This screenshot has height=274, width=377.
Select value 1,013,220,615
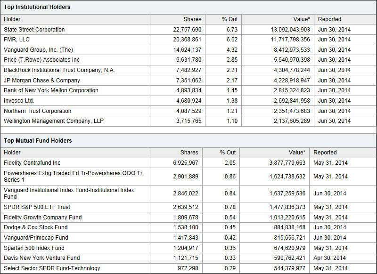287,218
